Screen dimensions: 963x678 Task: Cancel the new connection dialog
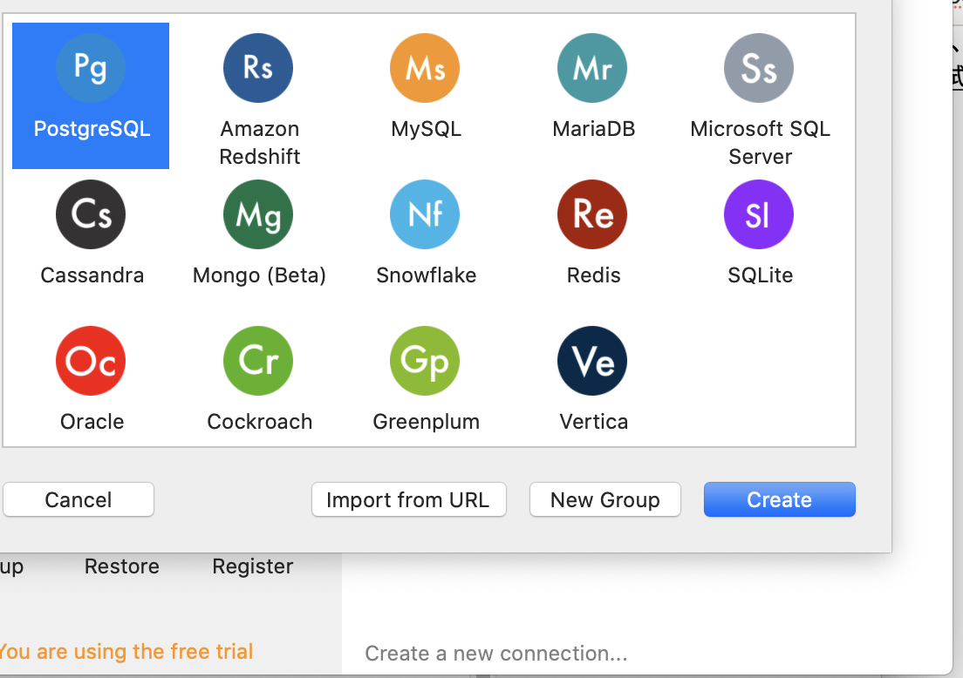point(79,499)
